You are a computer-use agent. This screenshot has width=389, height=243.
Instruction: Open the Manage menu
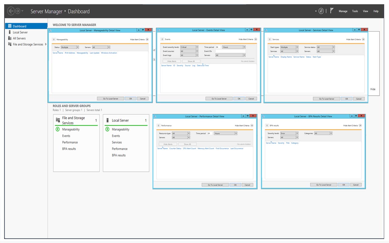[343, 11]
